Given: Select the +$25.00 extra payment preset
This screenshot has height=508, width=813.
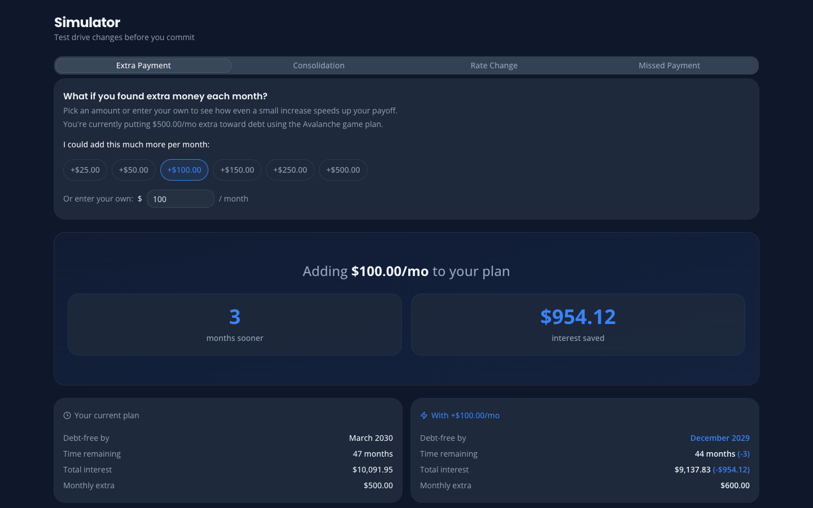Looking at the screenshot, I should coord(85,169).
